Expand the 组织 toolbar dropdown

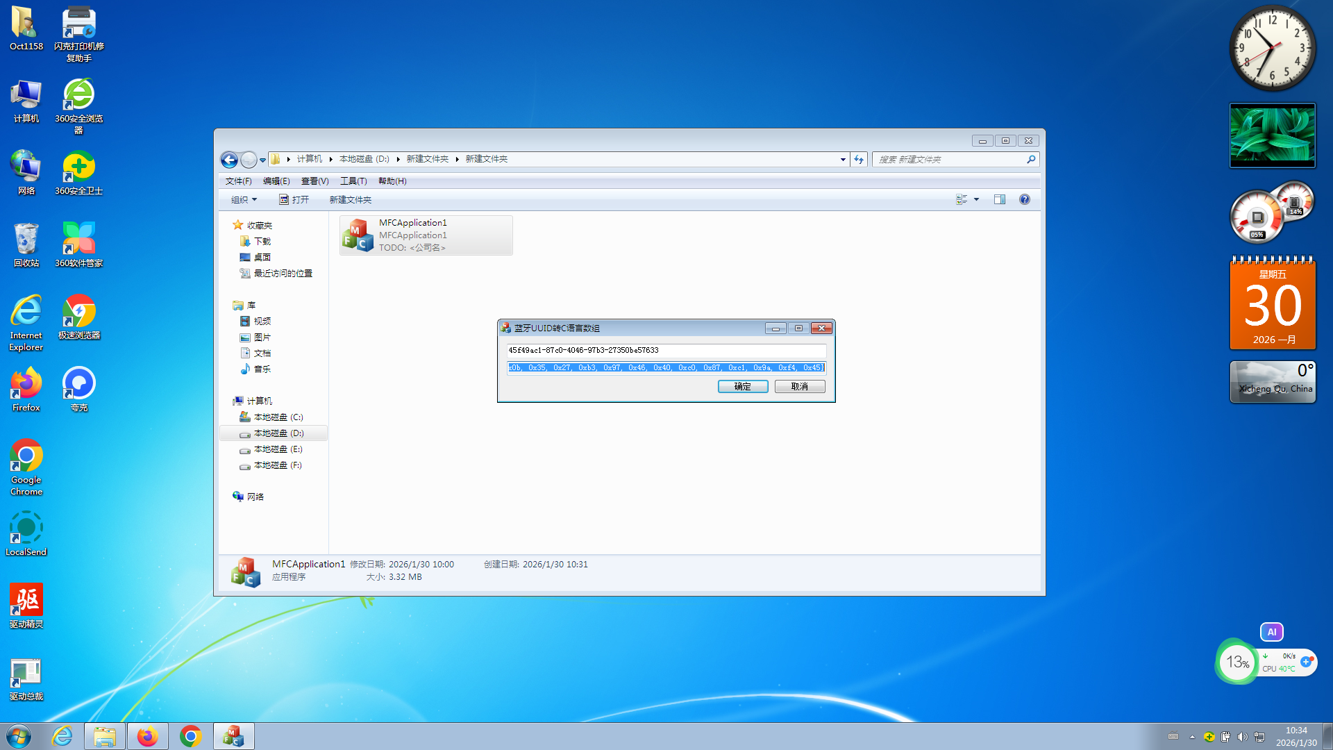pyautogui.click(x=244, y=200)
